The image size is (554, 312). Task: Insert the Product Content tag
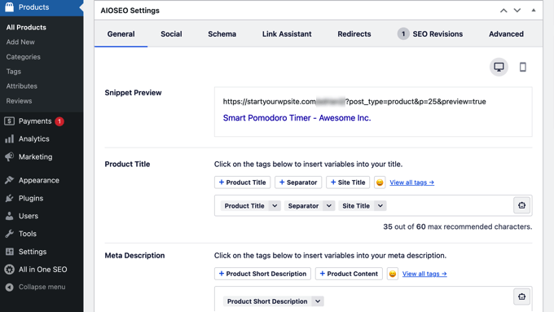pyautogui.click(x=349, y=274)
